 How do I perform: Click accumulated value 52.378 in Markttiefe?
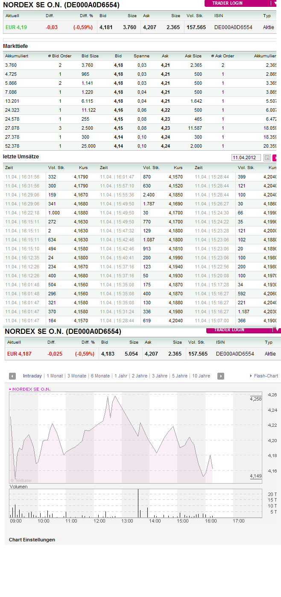point(12,146)
